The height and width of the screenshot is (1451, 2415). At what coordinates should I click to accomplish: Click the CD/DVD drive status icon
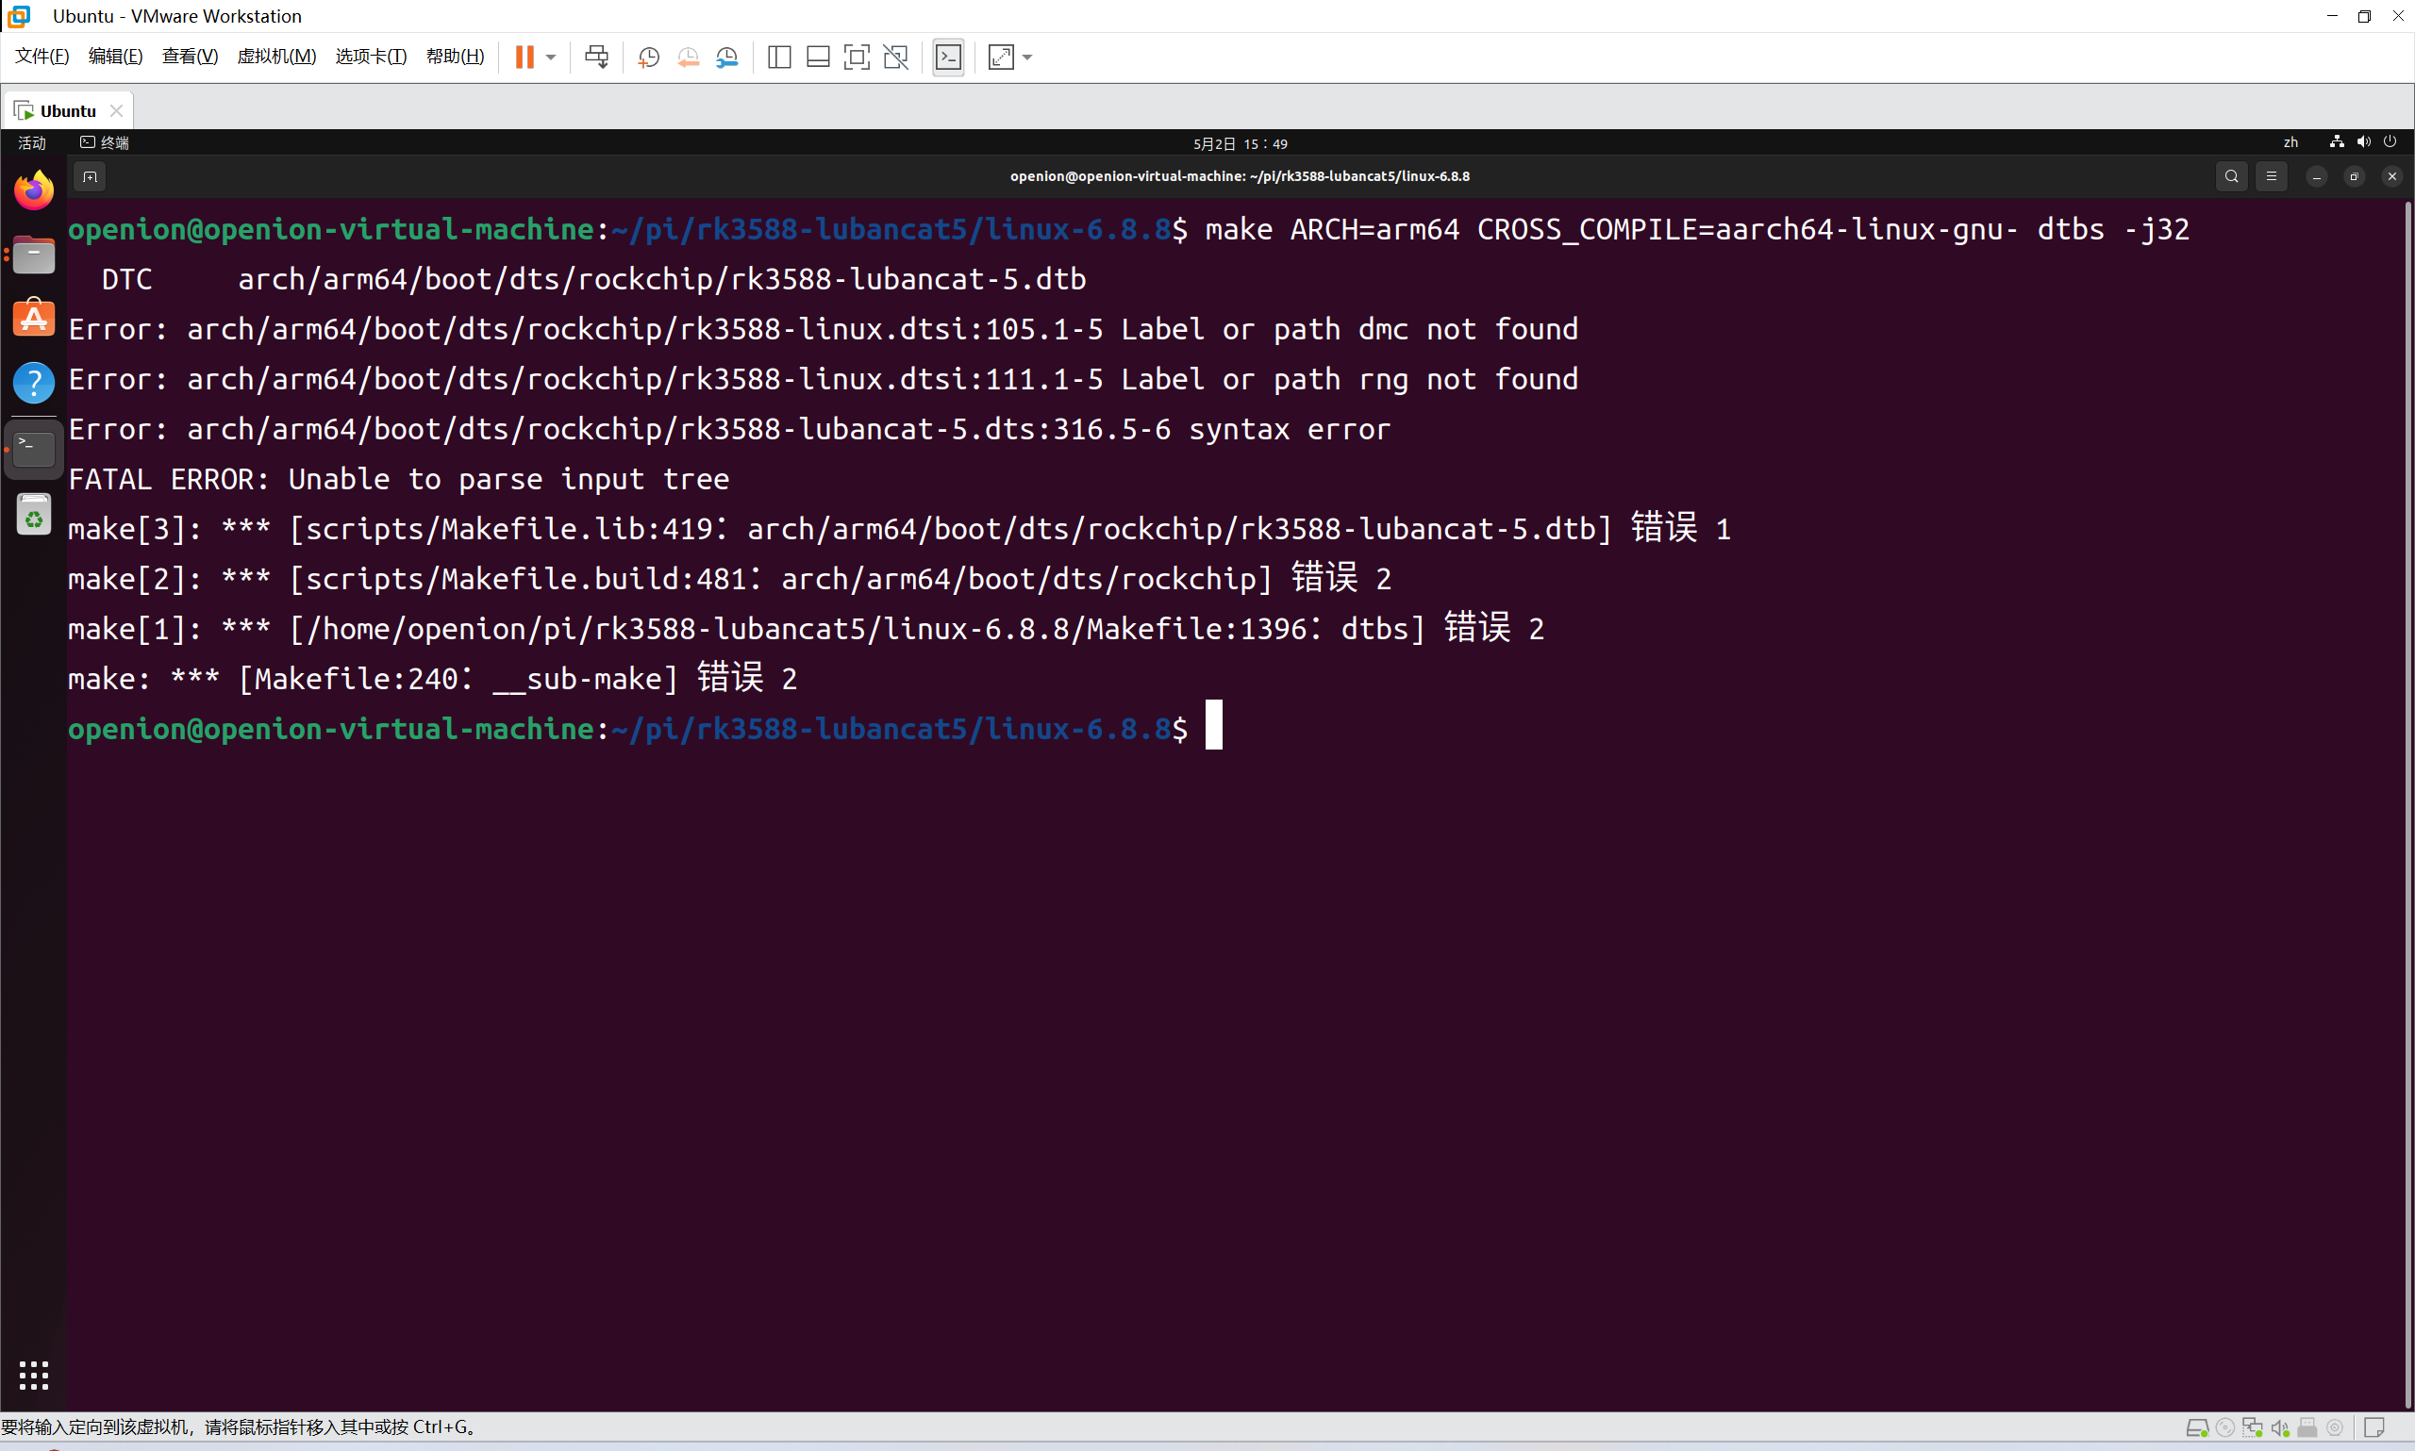coord(2224,1428)
